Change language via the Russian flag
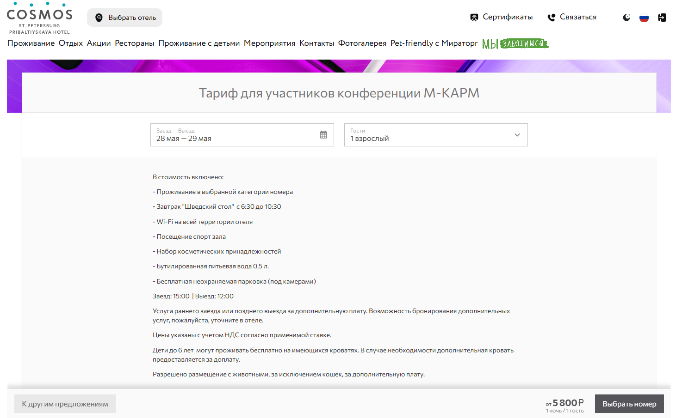 pos(644,18)
